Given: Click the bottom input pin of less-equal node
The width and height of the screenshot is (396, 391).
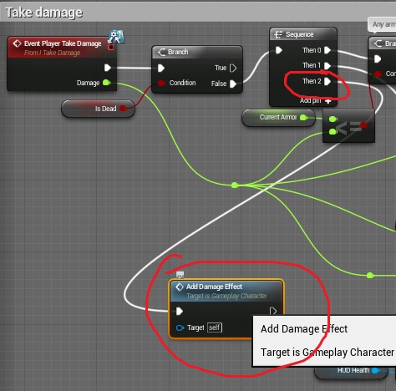Looking at the screenshot, I should pos(333,132).
